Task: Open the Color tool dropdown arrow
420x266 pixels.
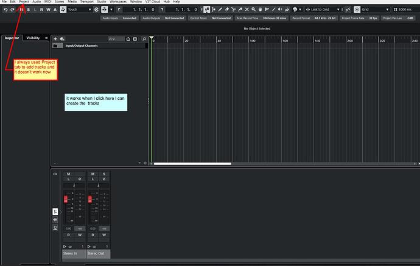Action: coord(299,10)
